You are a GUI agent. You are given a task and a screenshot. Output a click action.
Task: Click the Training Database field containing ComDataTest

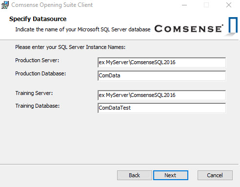pos(161,108)
